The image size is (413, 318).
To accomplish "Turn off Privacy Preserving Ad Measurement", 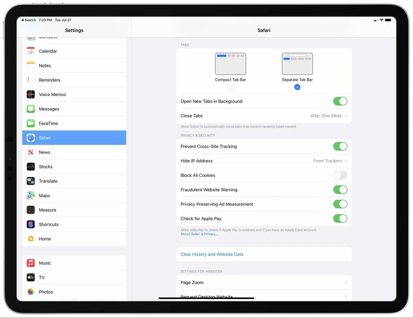I will click(x=340, y=204).
